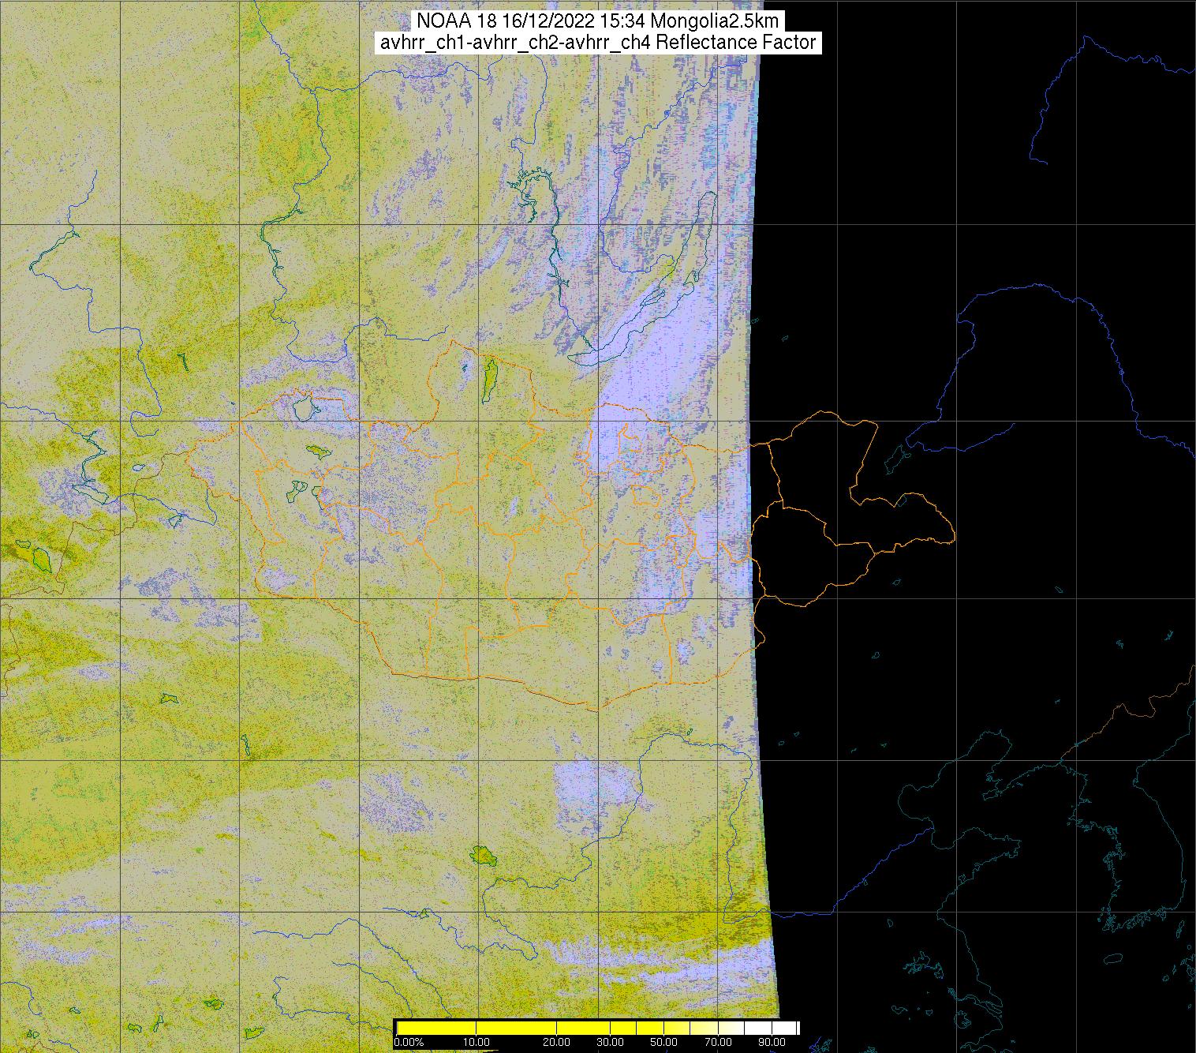
Task: Click the 0.00% label on the color scale
Action: coord(409,1043)
